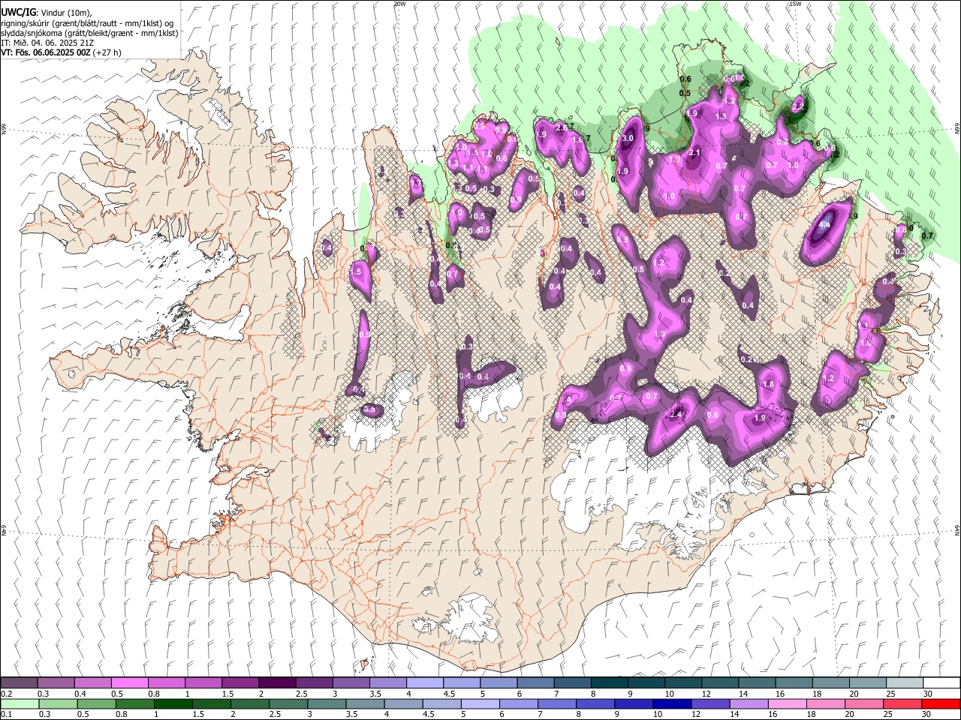961x720 pixels.
Task: Click the 'rigning/skúrir' legend description line
Action: coord(89,23)
